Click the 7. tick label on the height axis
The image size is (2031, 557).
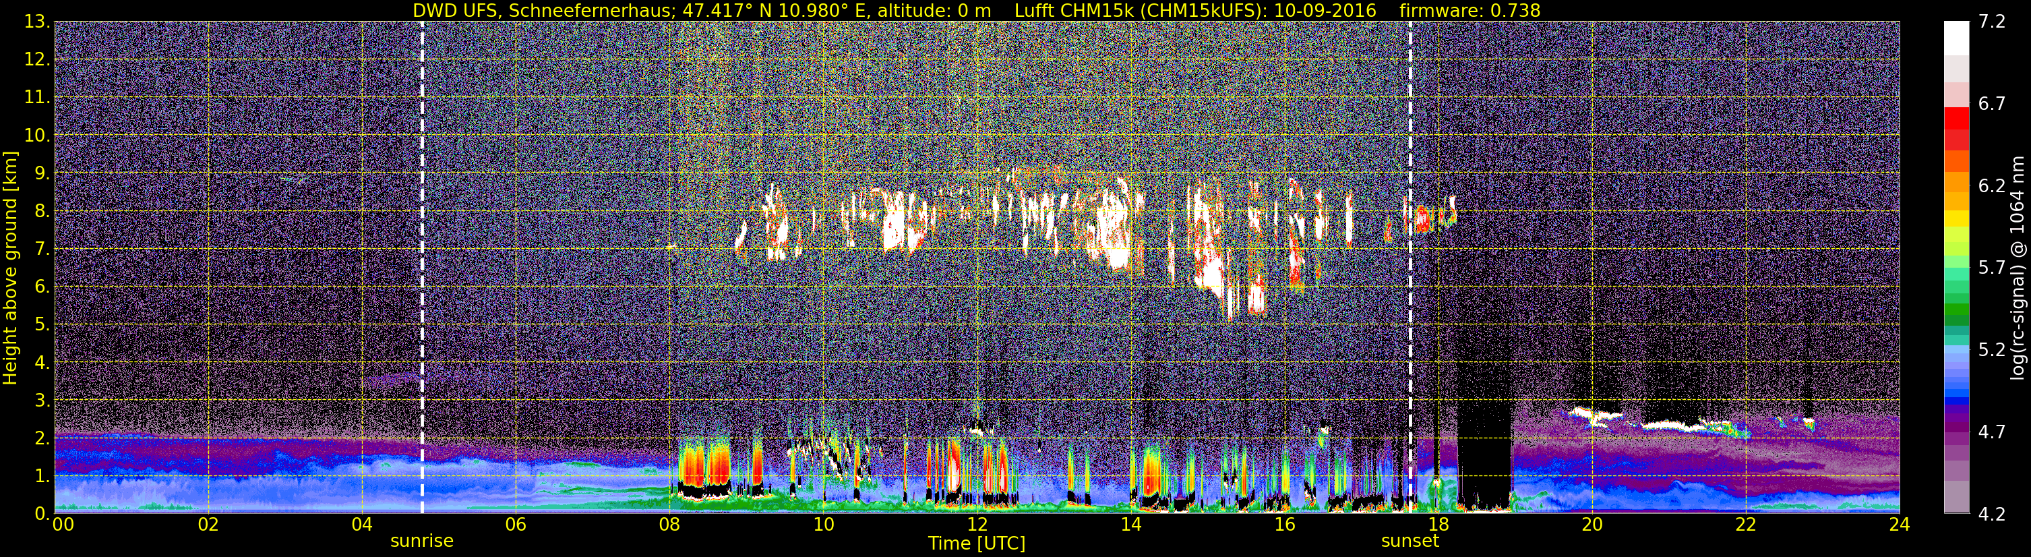42,250
